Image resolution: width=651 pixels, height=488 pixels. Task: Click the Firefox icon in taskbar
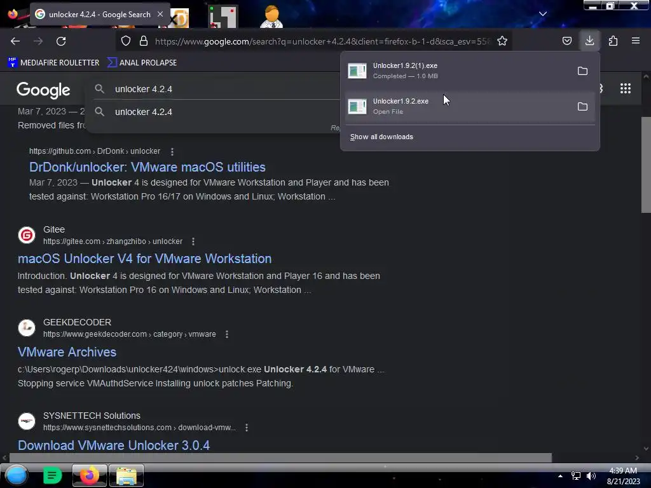[90, 475]
